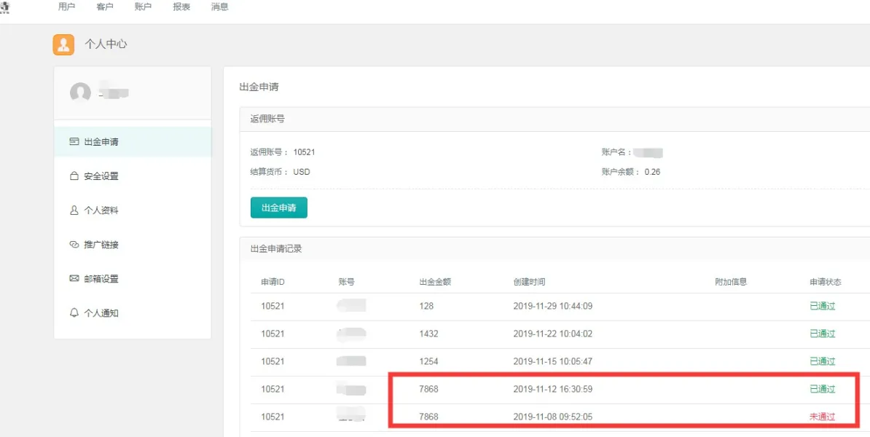This screenshot has width=870, height=437.
Task: Click the 个人资料 person icon
Action: (x=74, y=210)
